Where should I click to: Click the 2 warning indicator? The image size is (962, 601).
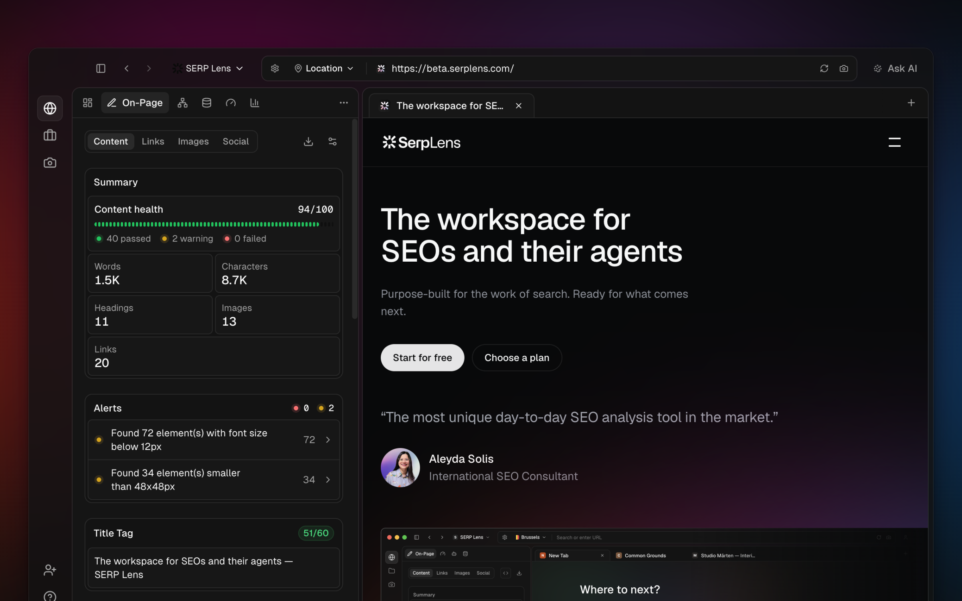pyautogui.click(x=187, y=239)
